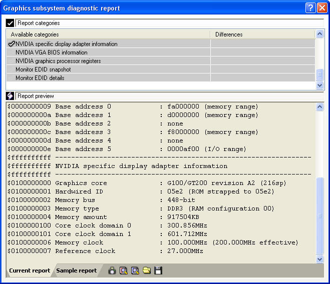
Task: Close the diagnostic report window
Action: [322, 8]
